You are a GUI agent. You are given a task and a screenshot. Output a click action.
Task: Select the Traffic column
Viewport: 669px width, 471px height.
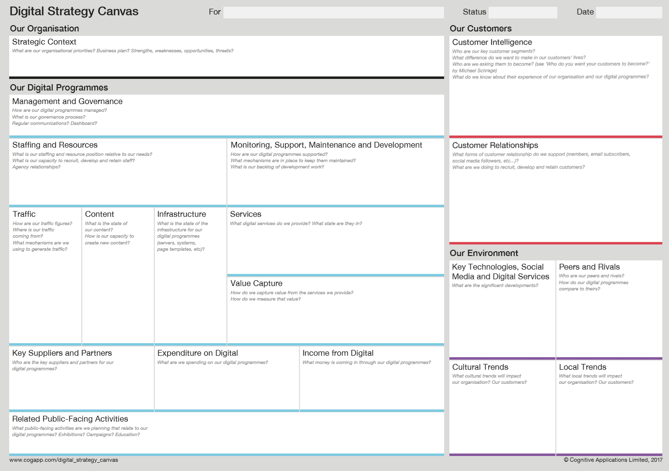click(45, 275)
